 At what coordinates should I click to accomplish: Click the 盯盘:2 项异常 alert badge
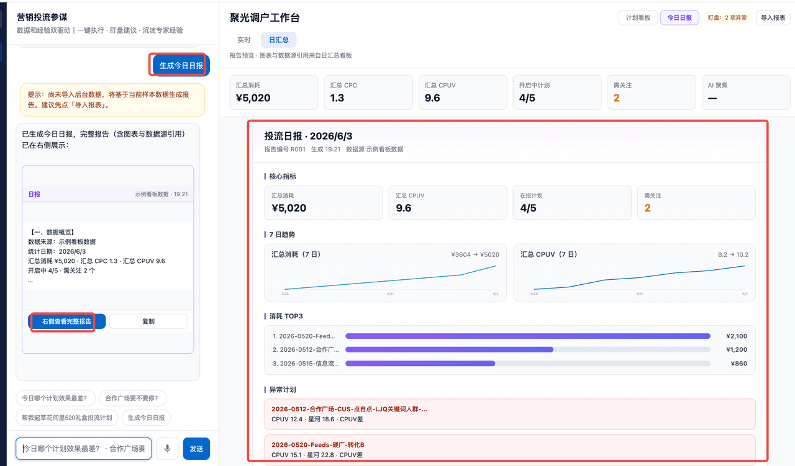click(728, 18)
